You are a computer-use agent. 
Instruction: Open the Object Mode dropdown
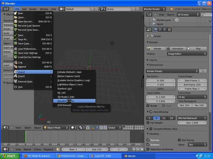point(56,128)
